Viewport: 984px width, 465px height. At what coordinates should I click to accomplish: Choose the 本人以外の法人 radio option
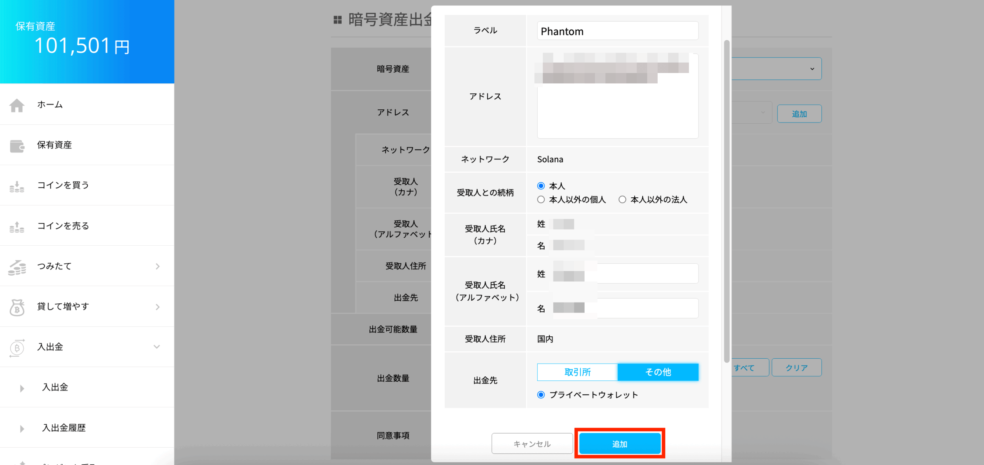pyautogui.click(x=622, y=200)
